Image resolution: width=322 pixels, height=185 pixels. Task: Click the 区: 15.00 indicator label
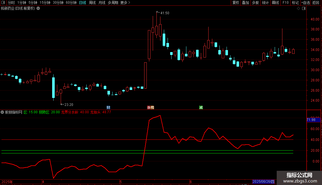tap(30, 112)
